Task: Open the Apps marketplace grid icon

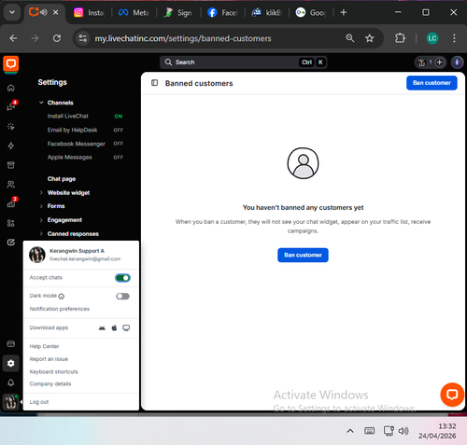Action: (11, 223)
